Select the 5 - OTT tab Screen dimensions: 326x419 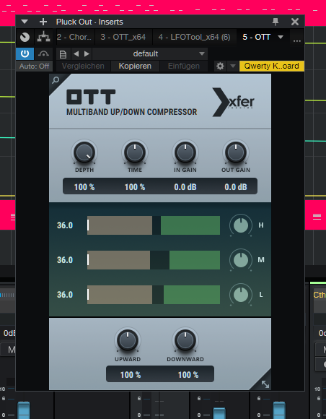(x=256, y=37)
